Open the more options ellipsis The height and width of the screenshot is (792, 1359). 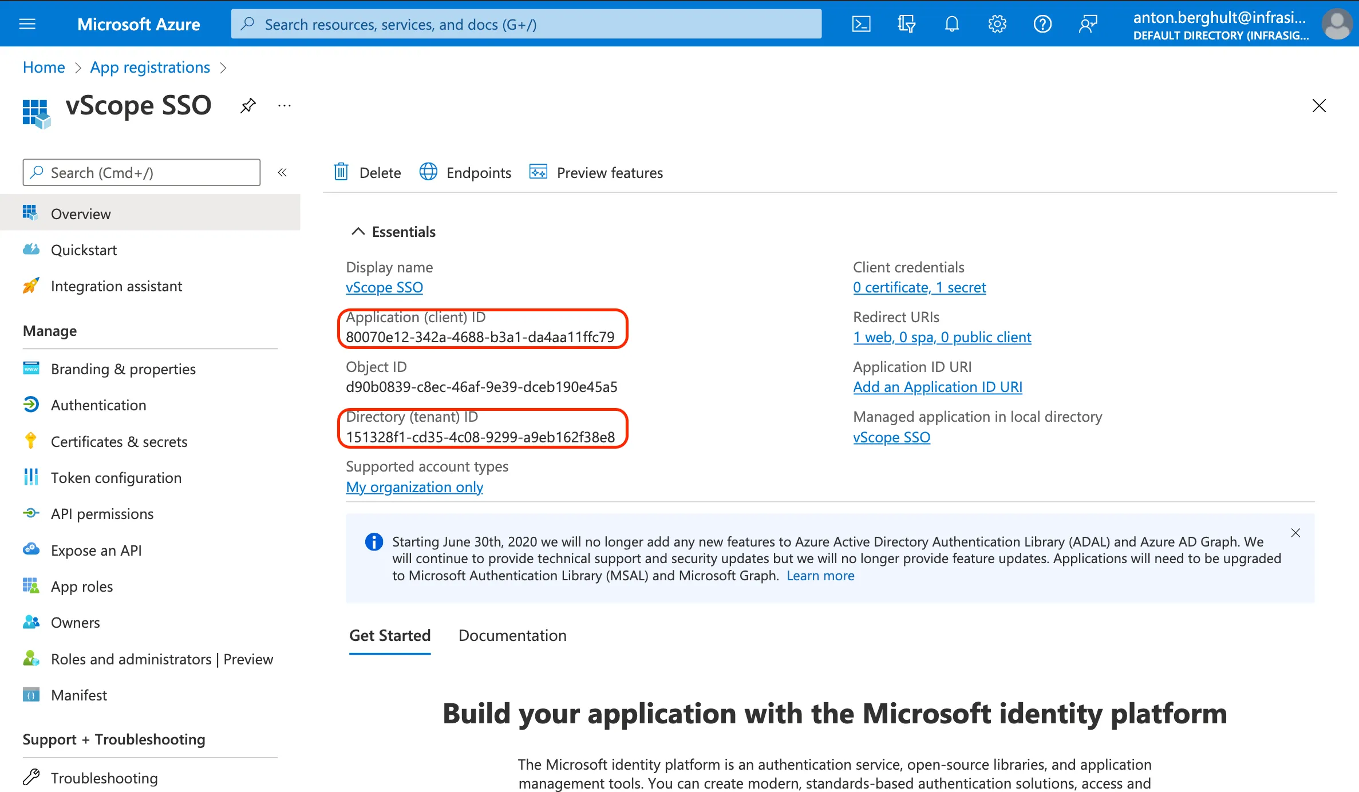click(x=285, y=105)
